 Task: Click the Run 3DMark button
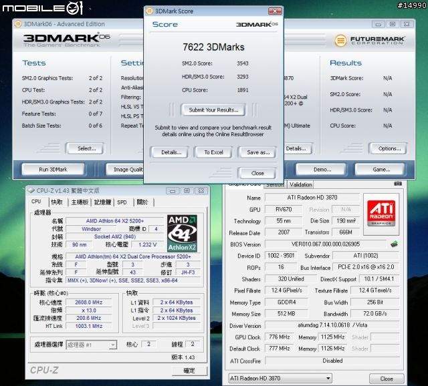coord(53,169)
